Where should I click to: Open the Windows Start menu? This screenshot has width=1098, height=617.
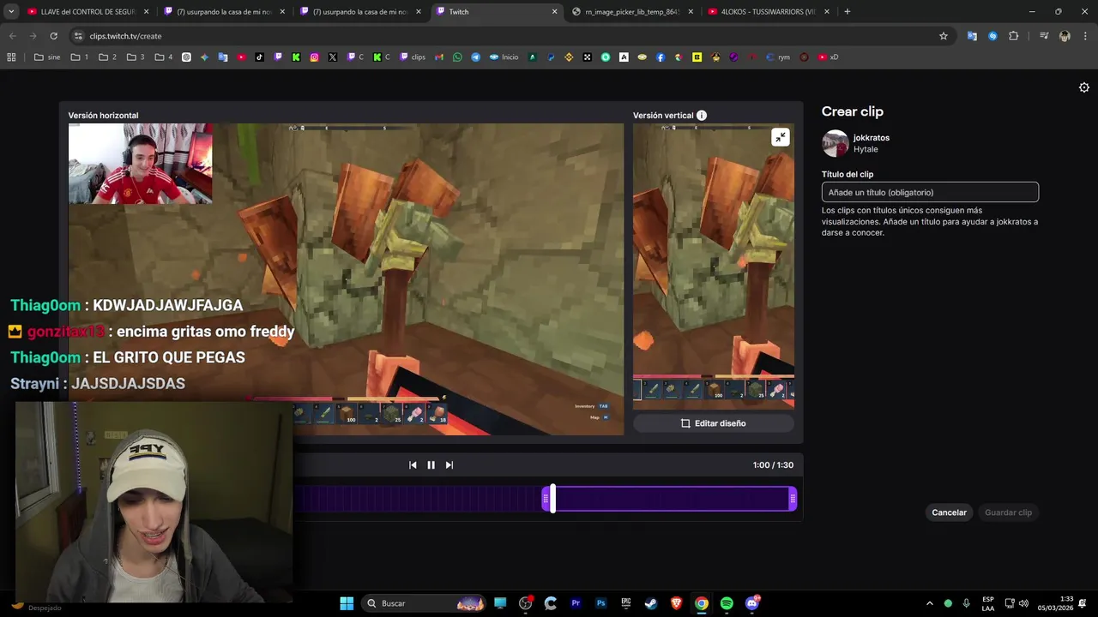[347, 603]
